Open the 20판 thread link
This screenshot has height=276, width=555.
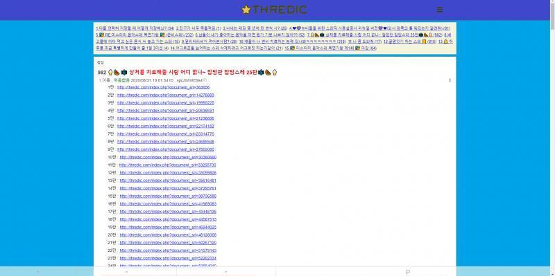(x=168, y=235)
